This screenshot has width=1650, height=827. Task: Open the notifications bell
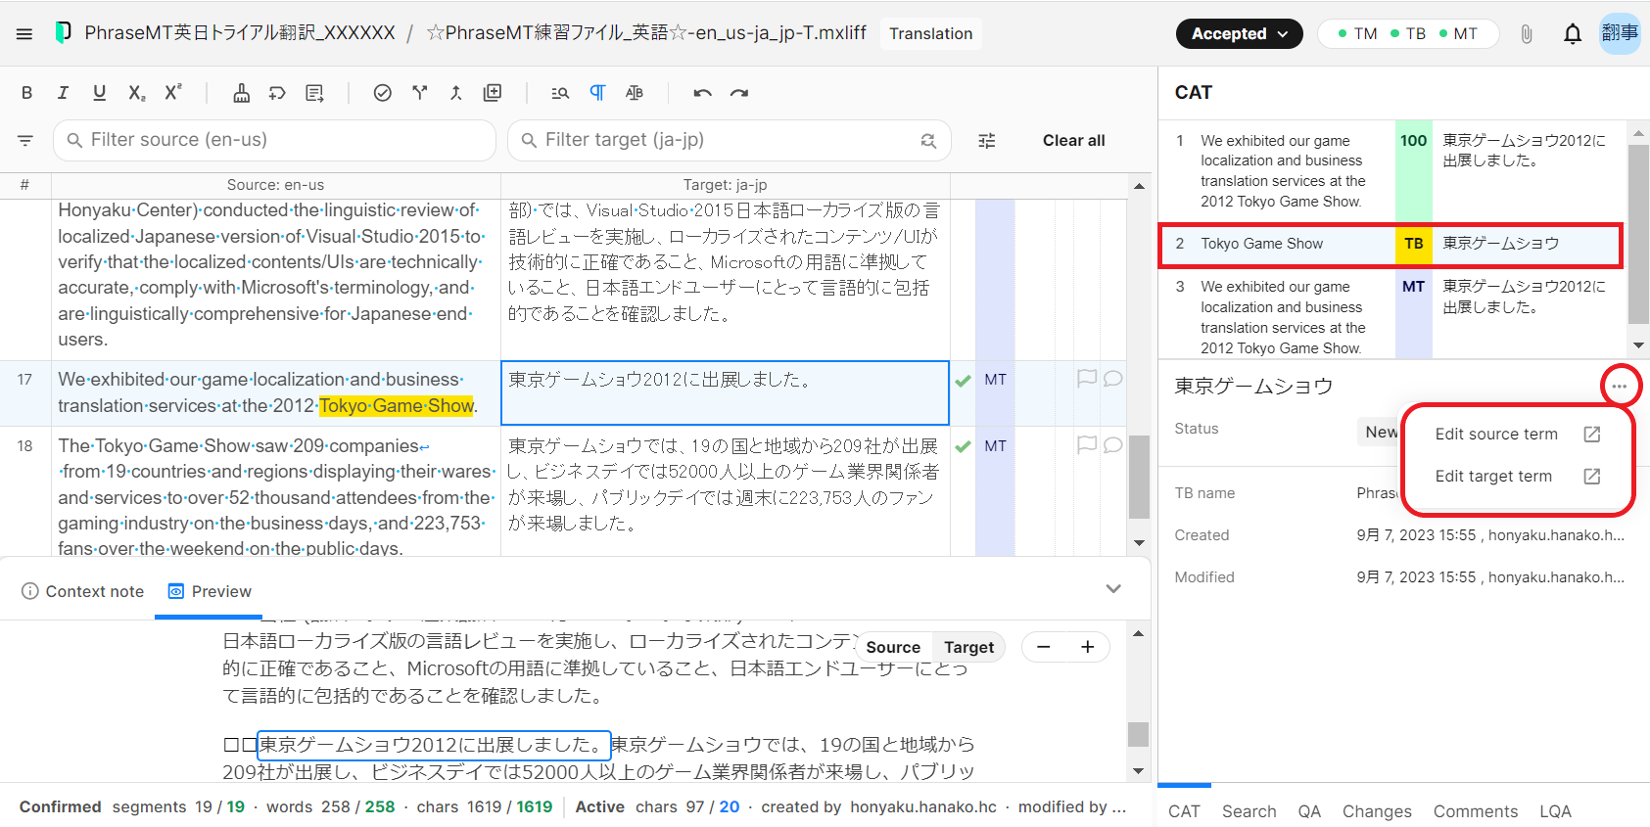coord(1572,34)
